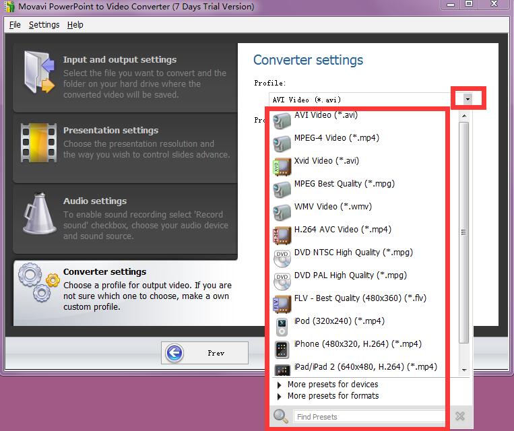Click the preset list scrollbar down arrow
The width and height of the screenshot is (514, 431).
464,370
